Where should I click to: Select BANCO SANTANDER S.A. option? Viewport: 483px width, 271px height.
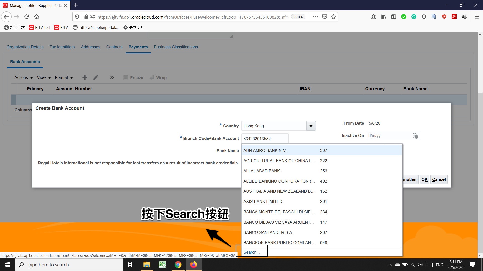[322, 233]
